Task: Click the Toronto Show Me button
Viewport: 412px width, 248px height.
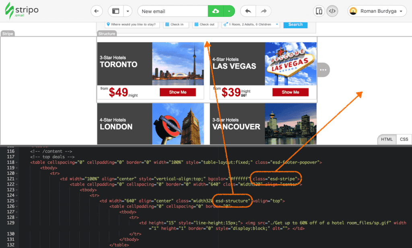Action: click(x=177, y=92)
